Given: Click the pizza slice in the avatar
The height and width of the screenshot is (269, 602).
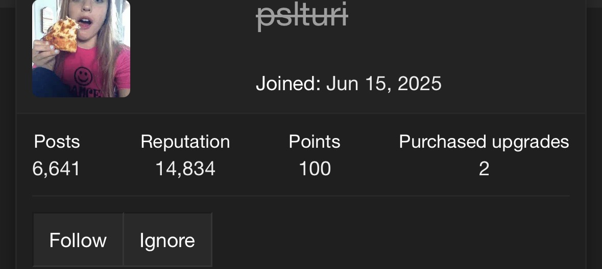Looking at the screenshot, I should coord(61,35).
